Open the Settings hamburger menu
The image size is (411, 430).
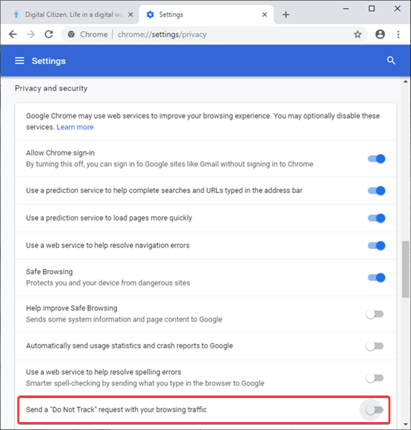tap(19, 60)
